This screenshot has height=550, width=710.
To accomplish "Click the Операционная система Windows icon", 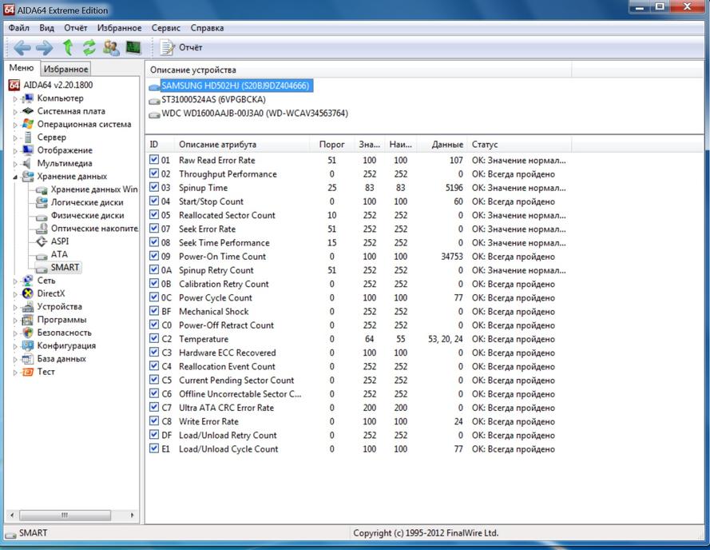I will click(x=28, y=124).
